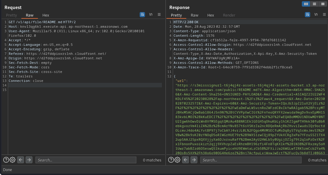
Task: Open the Response Render tab
Action: 229,15
